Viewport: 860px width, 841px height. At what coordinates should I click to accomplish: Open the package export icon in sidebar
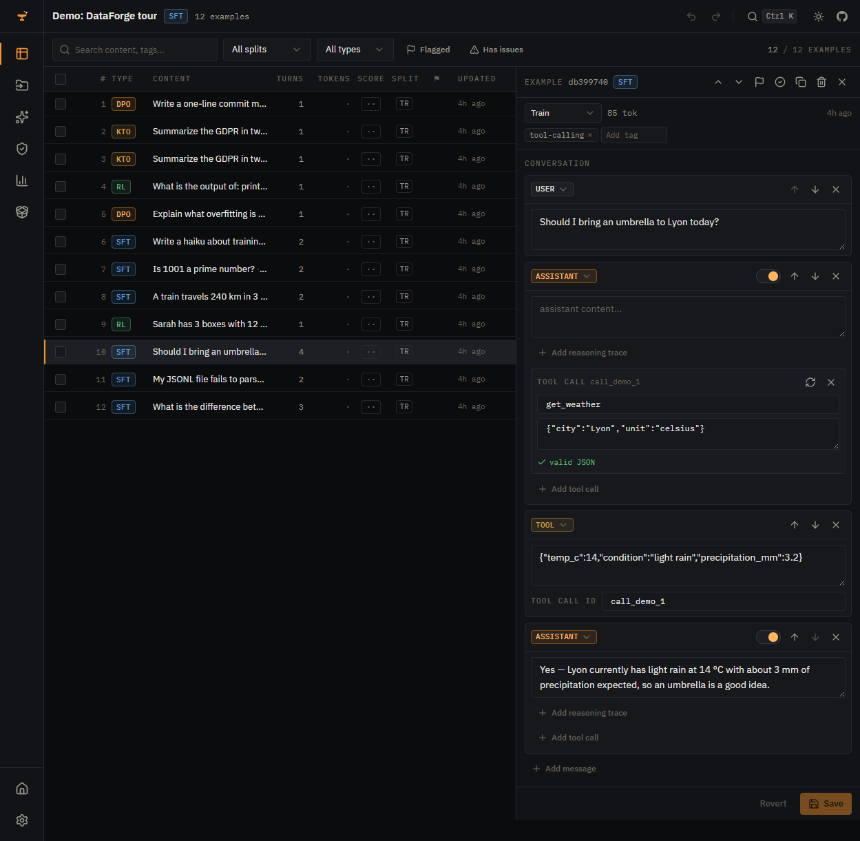tap(22, 212)
